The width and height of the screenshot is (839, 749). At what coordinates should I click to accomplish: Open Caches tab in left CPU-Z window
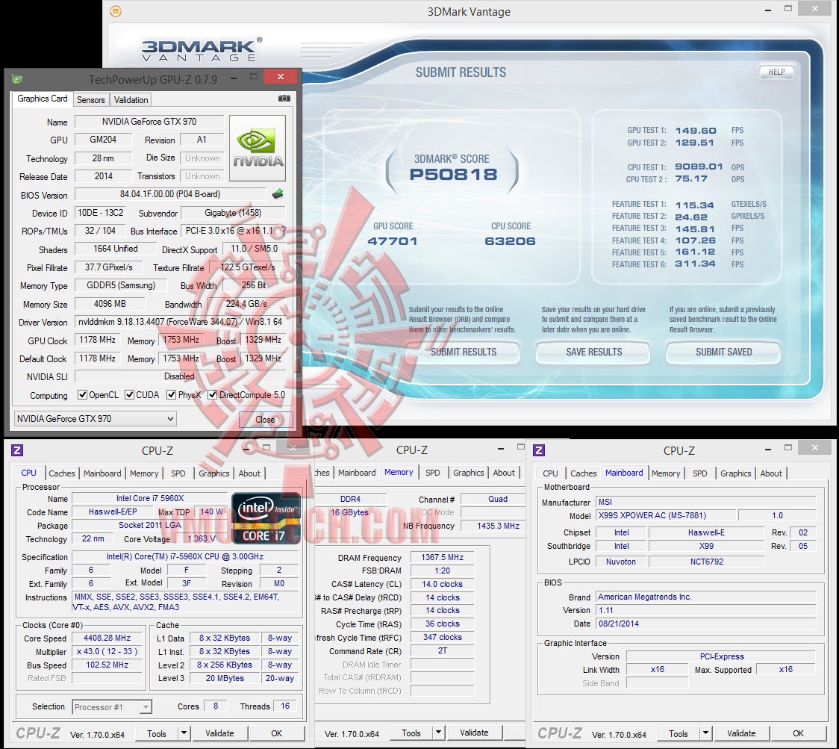tap(61, 473)
